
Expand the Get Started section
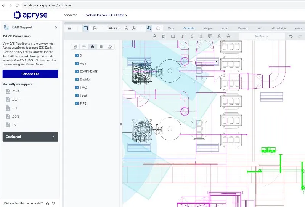[30, 137]
